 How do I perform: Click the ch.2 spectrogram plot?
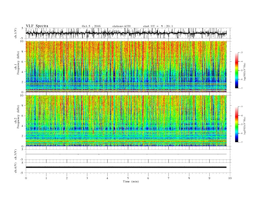[126, 121]
